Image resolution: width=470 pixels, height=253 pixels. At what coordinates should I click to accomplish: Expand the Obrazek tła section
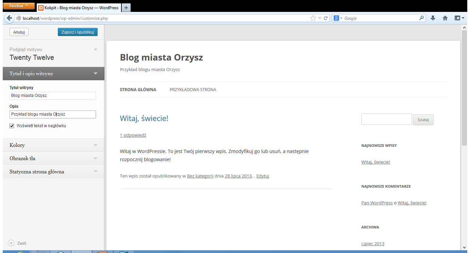point(53,158)
